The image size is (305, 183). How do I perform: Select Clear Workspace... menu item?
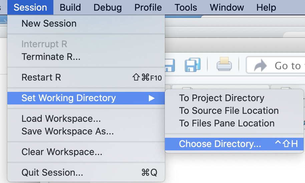click(86, 152)
